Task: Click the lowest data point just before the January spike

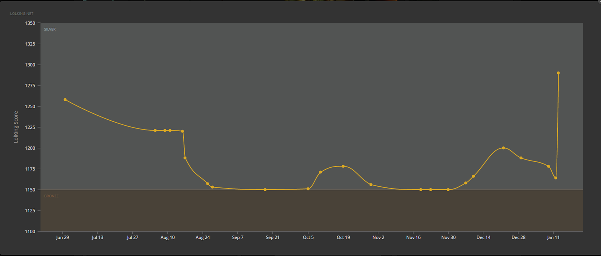Action: click(556, 178)
